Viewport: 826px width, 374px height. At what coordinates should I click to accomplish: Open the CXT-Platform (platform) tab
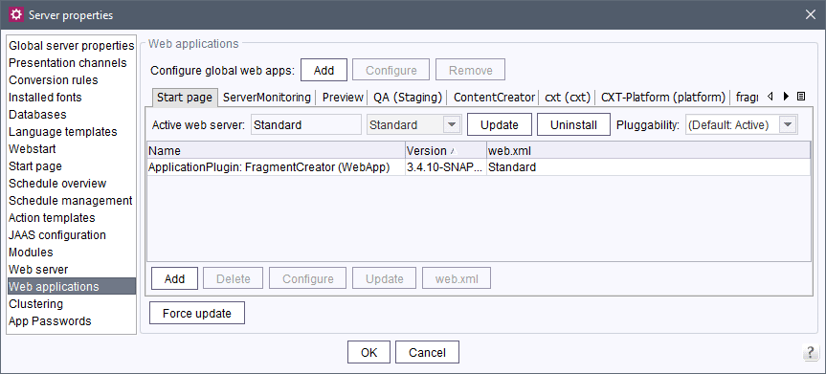(663, 97)
